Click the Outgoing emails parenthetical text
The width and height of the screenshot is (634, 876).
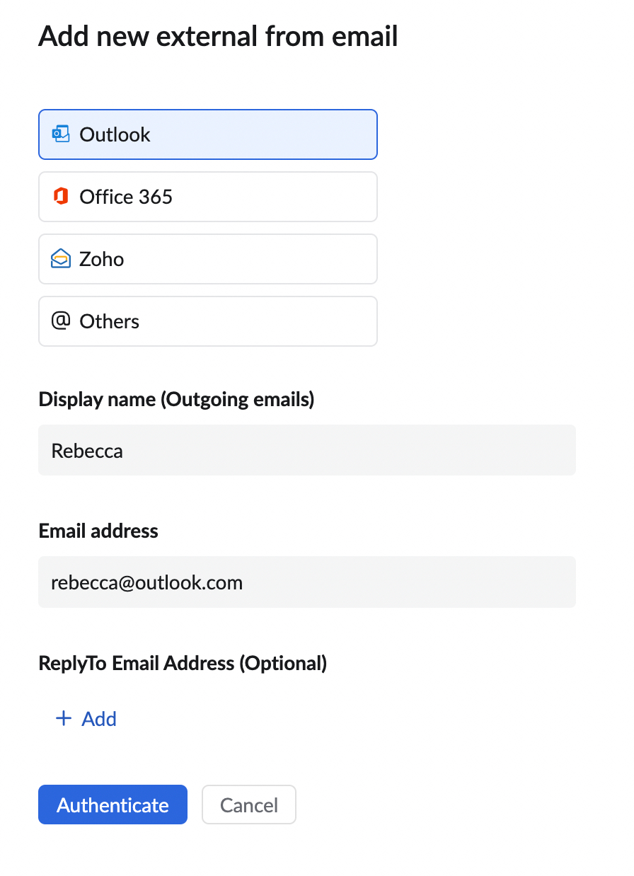click(238, 399)
